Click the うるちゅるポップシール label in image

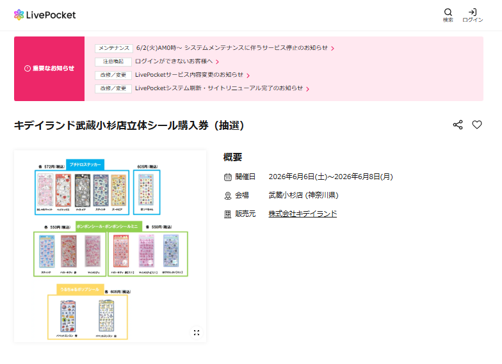(80, 289)
